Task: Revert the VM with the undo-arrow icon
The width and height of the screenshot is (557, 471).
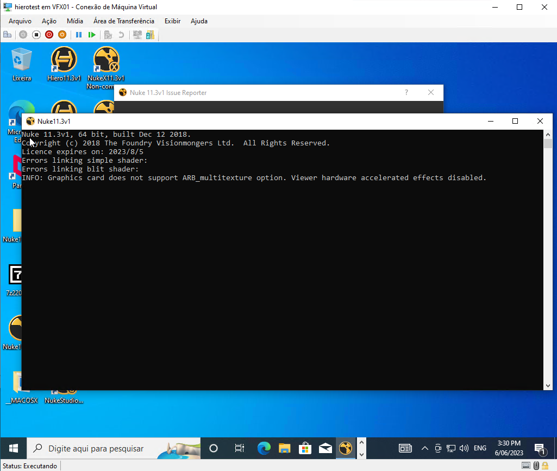Action: pos(121,35)
